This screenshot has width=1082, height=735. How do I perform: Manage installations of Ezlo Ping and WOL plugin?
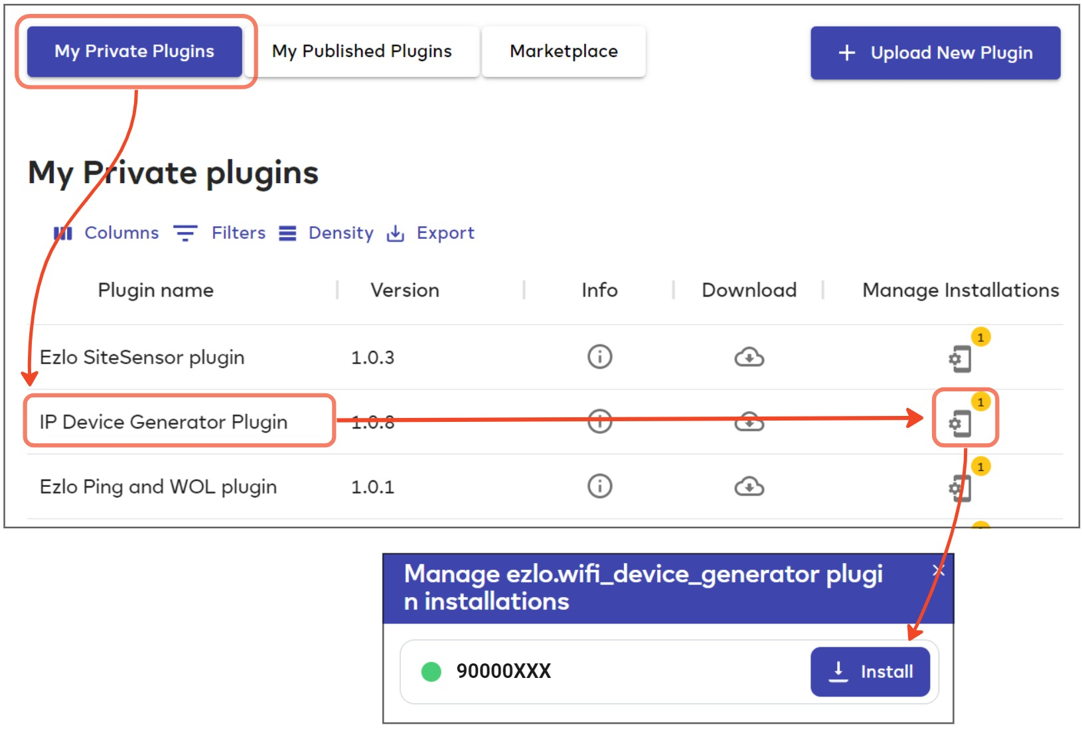click(960, 488)
